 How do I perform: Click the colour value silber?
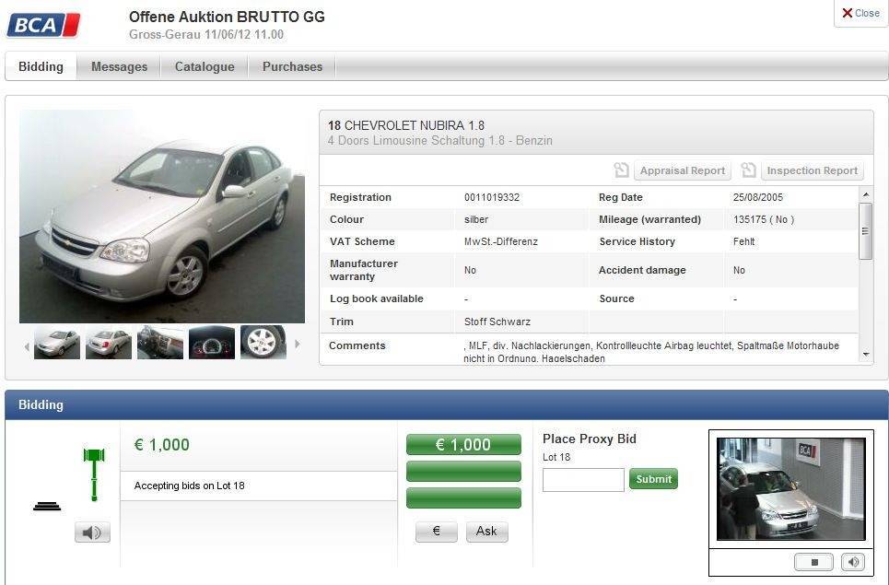click(x=476, y=219)
